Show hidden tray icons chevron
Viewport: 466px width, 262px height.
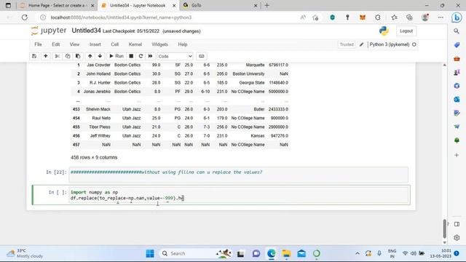[x=358, y=253]
